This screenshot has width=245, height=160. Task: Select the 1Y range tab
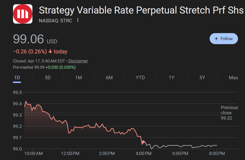point(171,78)
